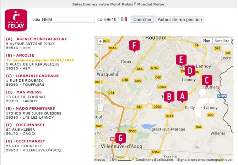Click address 175 BIS RUE JULES GUESDES

pos(34,113)
